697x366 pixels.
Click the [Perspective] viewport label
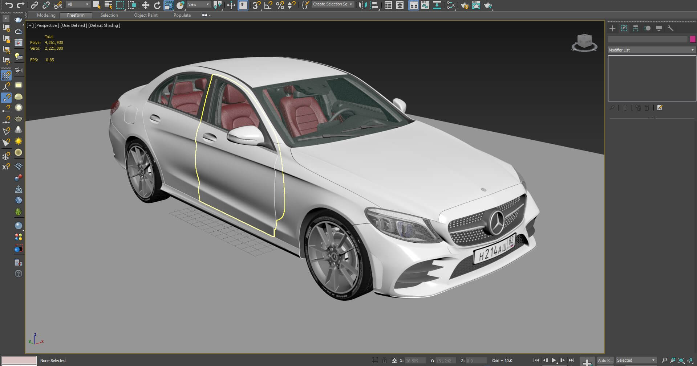tap(46, 25)
